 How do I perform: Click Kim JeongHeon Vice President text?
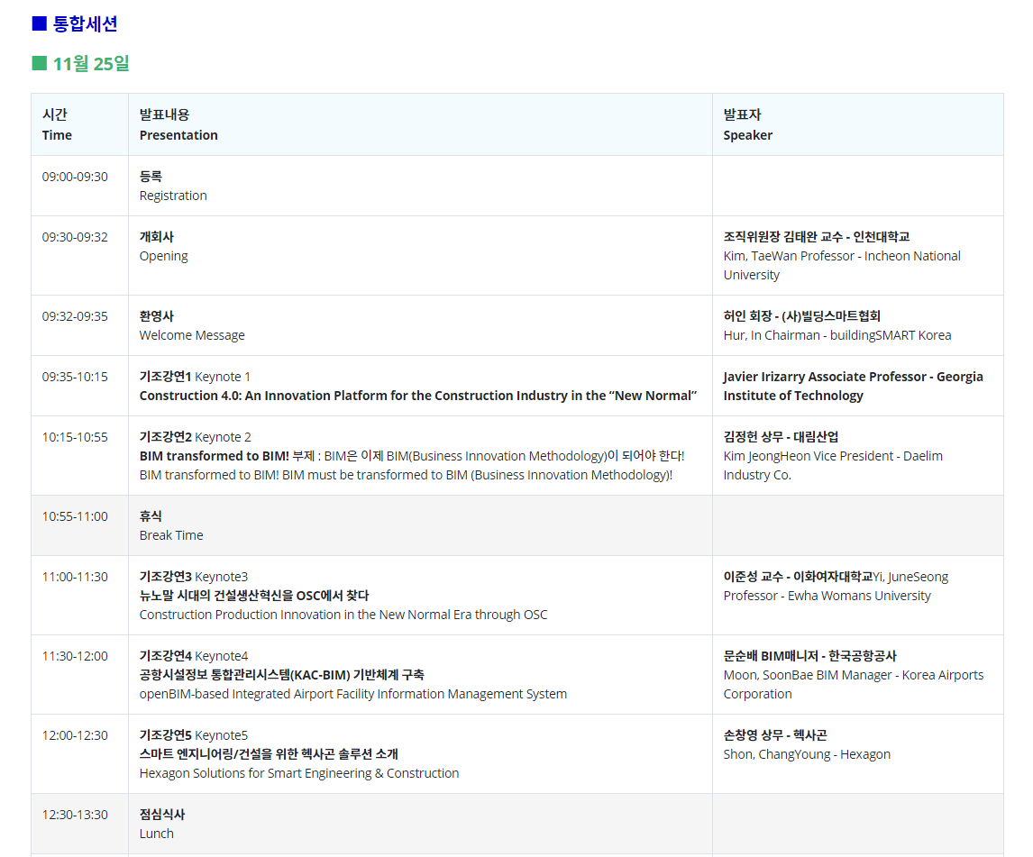(833, 465)
